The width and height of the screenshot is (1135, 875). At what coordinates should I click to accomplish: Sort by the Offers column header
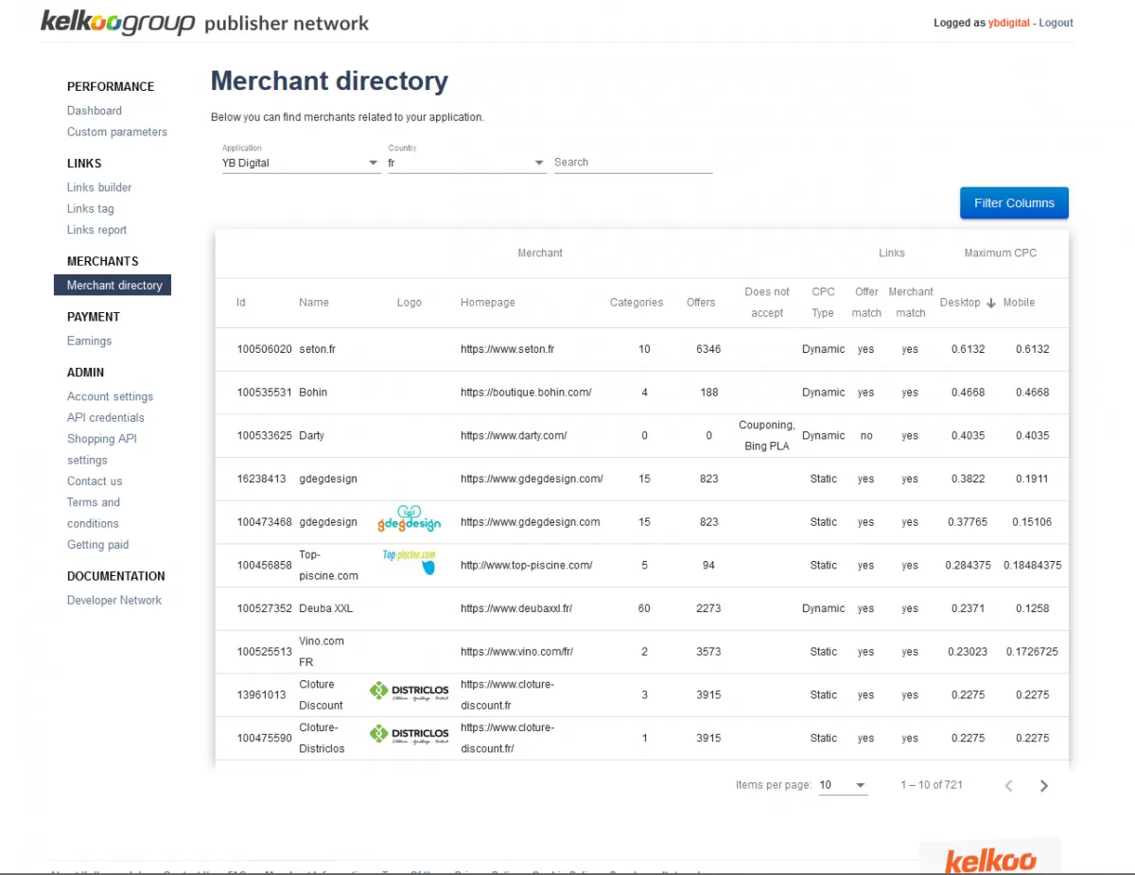coord(701,303)
